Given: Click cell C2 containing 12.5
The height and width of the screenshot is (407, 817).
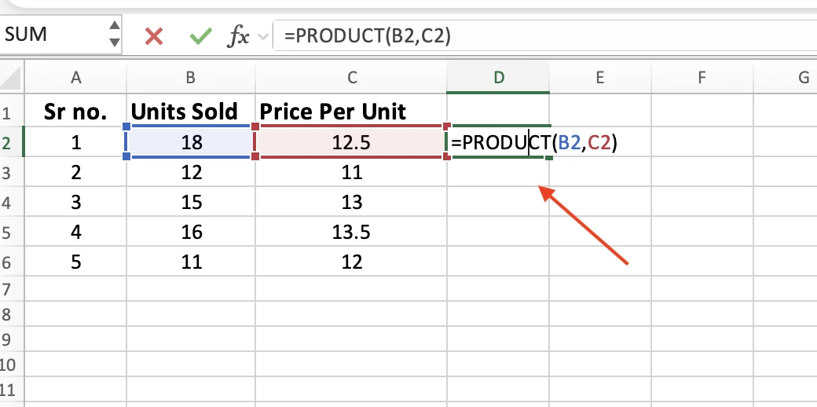Looking at the screenshot, I should tap(352, 141).
